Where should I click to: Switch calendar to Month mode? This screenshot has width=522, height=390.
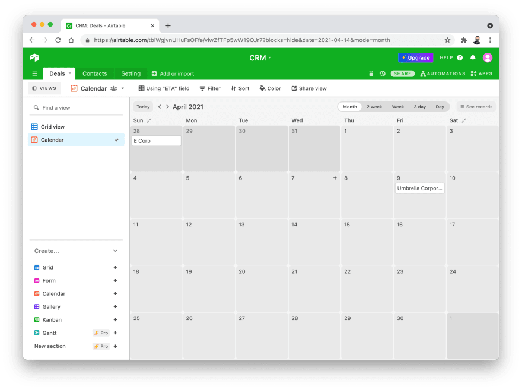click(x=349, y=107)
